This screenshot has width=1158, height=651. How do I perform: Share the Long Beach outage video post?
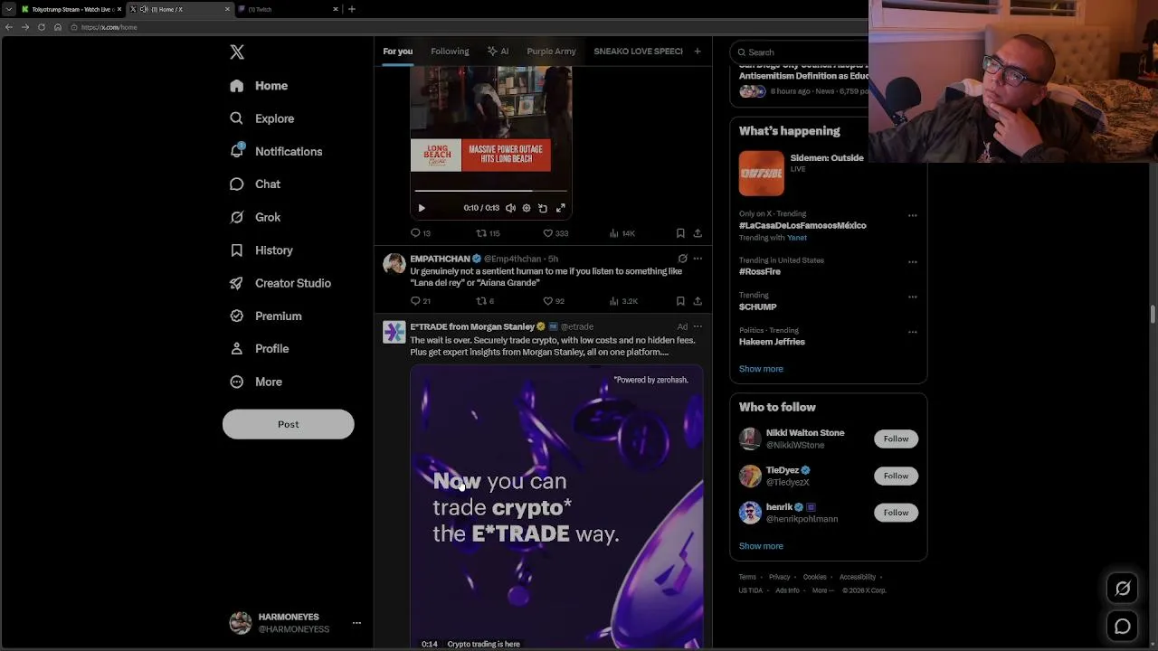tap(698, 233)
